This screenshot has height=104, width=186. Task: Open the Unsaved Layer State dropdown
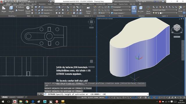click(165, 10)
